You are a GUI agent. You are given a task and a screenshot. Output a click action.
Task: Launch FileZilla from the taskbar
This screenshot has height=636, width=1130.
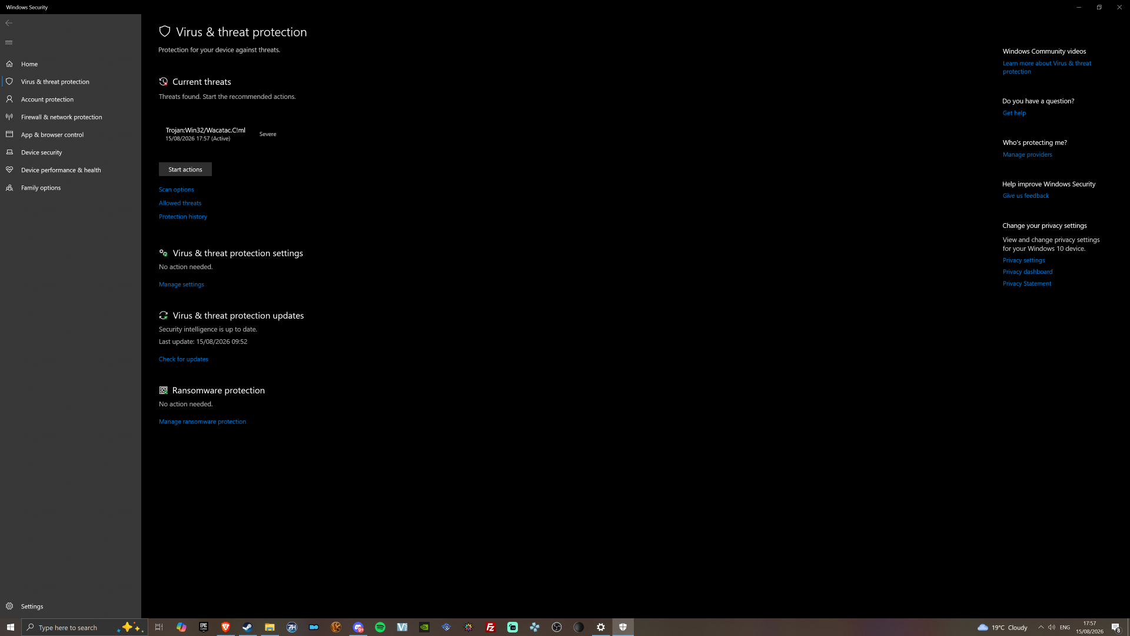pos(490,627)
